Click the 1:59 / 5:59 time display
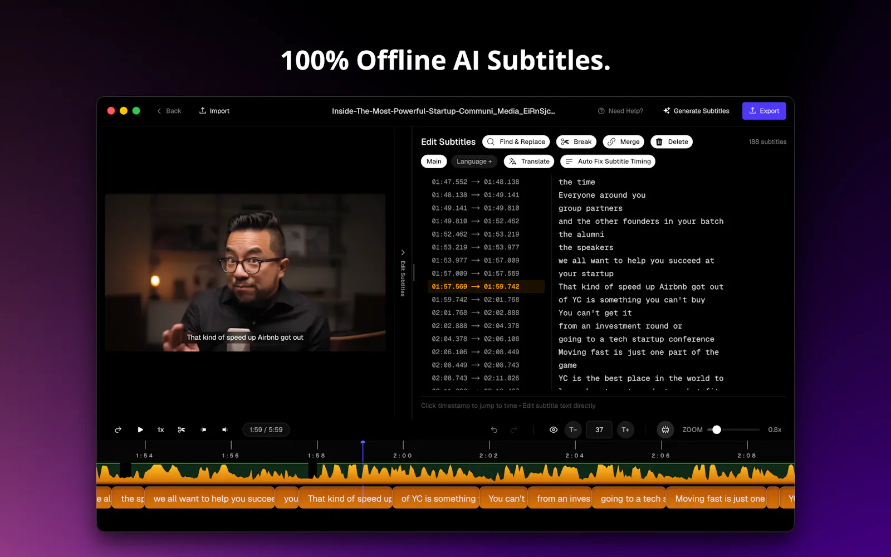The width and height of the screenshot is (891, 557). [266, 429]
